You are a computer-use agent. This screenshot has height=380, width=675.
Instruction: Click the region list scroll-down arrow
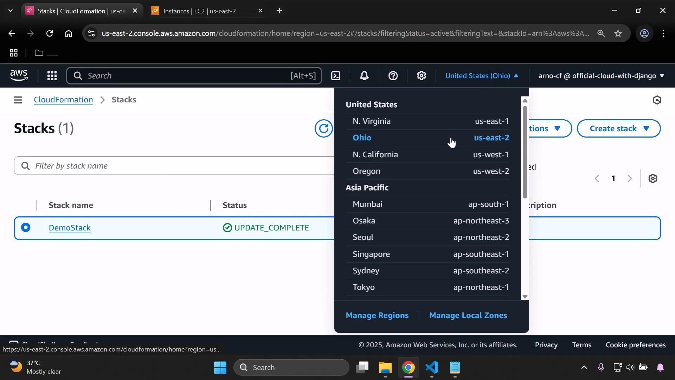[x=525, y=297]
